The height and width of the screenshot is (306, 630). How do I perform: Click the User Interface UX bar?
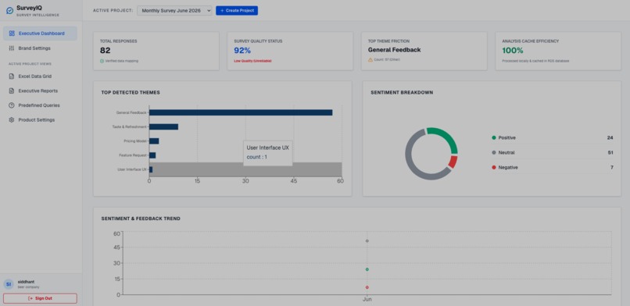pyautogui.click(x=151, y=169)
